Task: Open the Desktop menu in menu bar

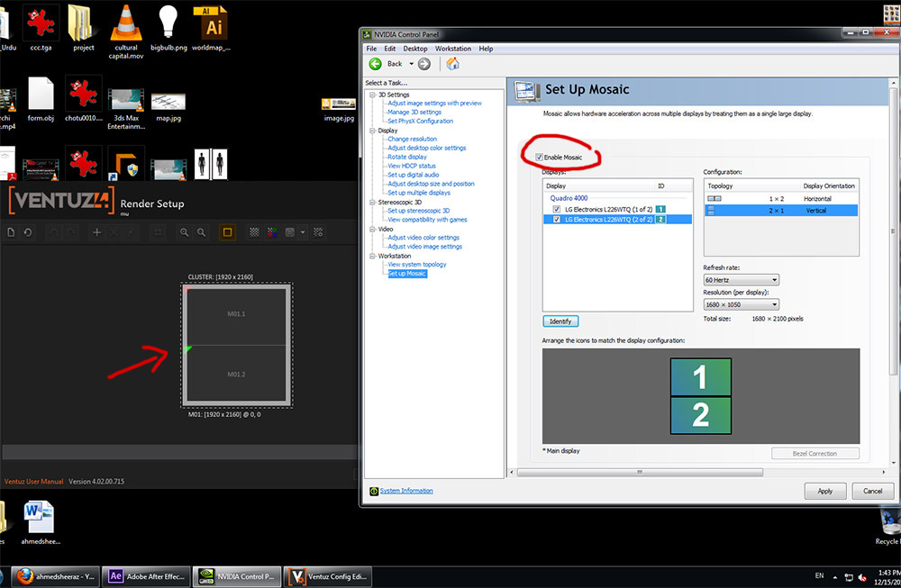Action: (415, 49)
